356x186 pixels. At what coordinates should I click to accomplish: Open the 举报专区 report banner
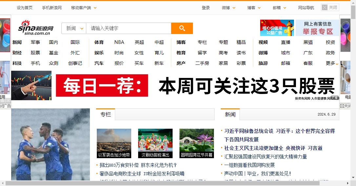pyautogui.click(x=317, y=28)
